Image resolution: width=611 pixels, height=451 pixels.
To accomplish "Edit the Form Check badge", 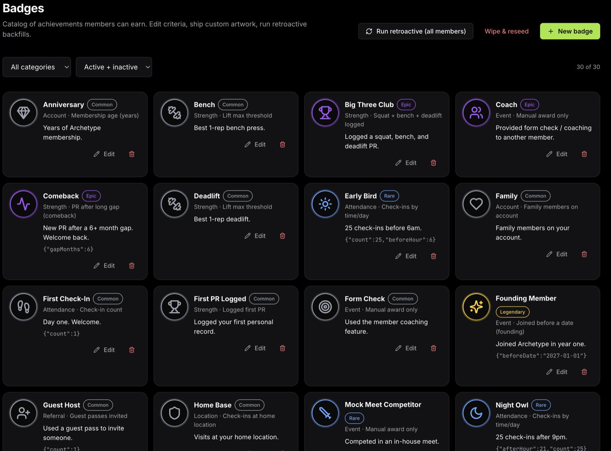I will [406, 348].
